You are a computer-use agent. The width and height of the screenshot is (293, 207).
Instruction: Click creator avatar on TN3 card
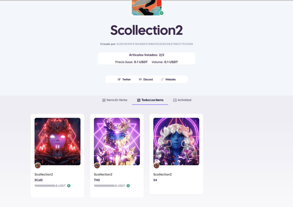(x=97, y=165)
